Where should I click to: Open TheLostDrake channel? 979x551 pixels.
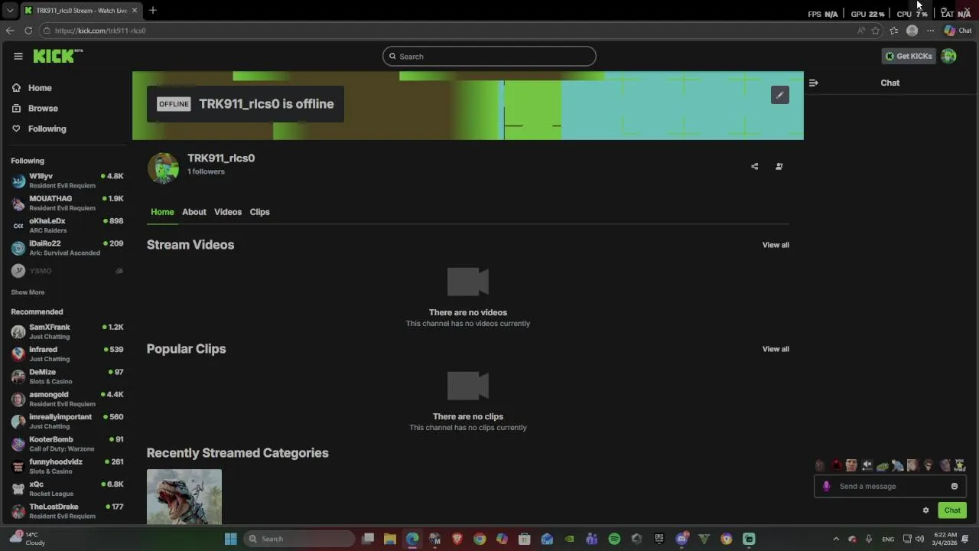coord(67,511)
